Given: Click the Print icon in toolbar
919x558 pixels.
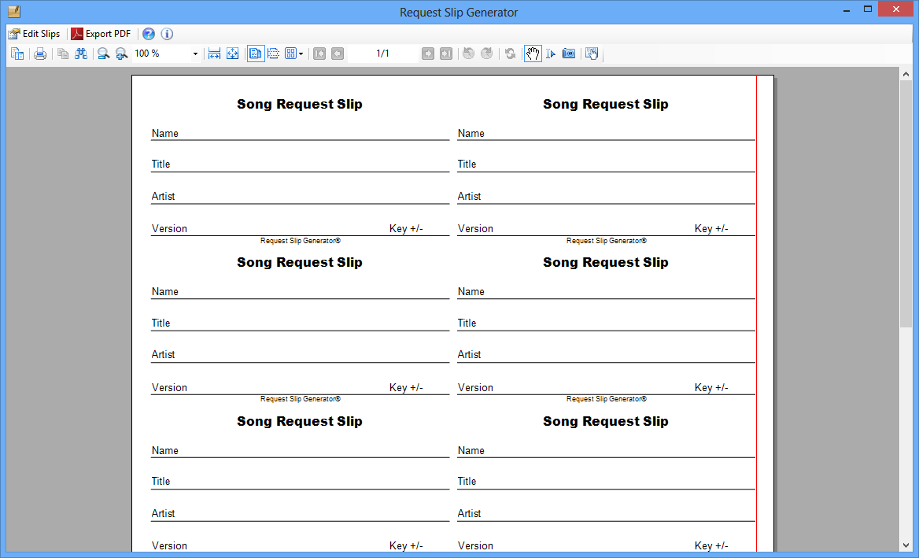Looking at the screenshot, I should [40, 54].
